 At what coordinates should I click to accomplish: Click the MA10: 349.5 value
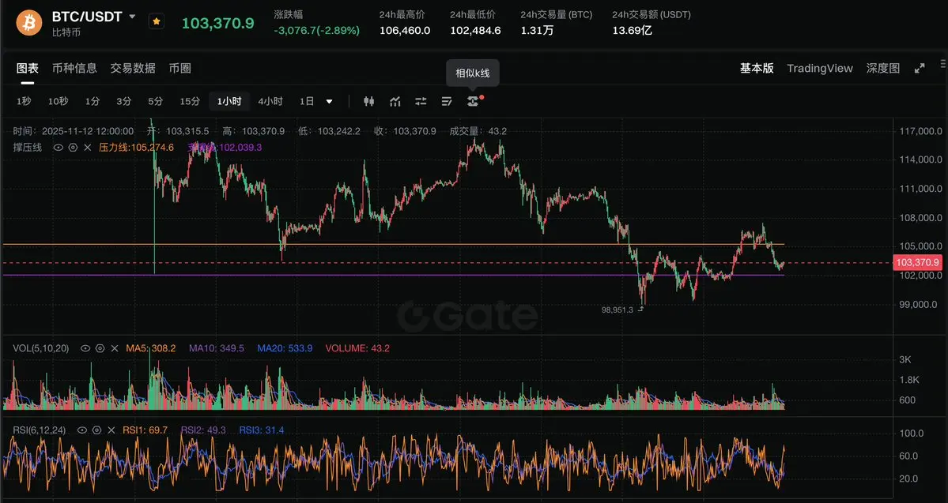(x=217, y=348)
